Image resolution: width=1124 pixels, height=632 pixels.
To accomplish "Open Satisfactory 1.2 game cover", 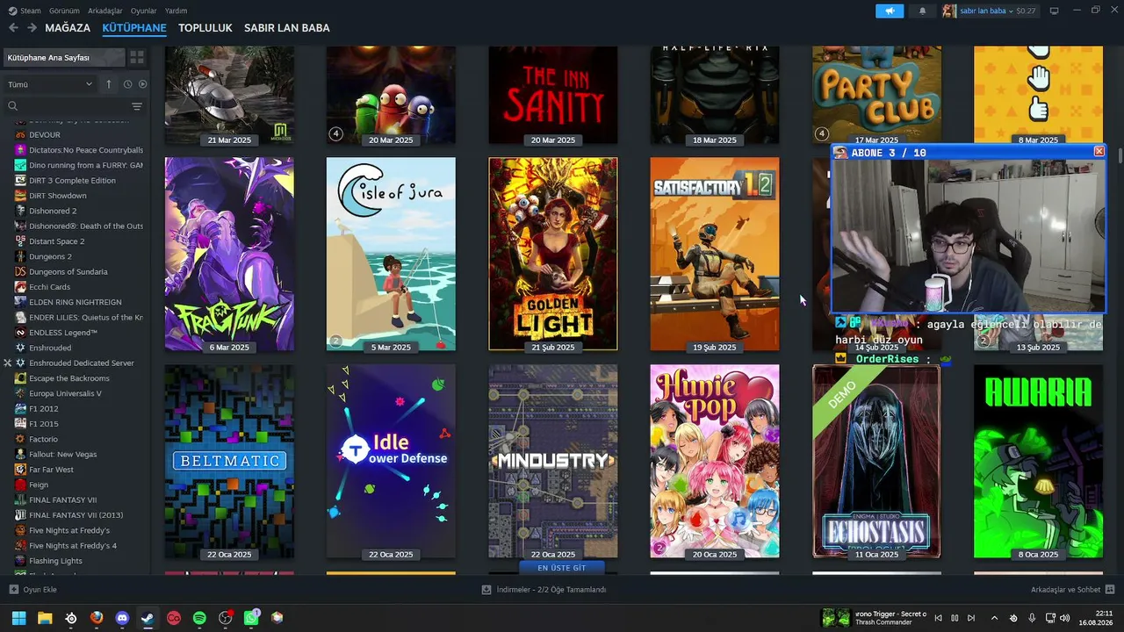I will (x=715, y=254).
